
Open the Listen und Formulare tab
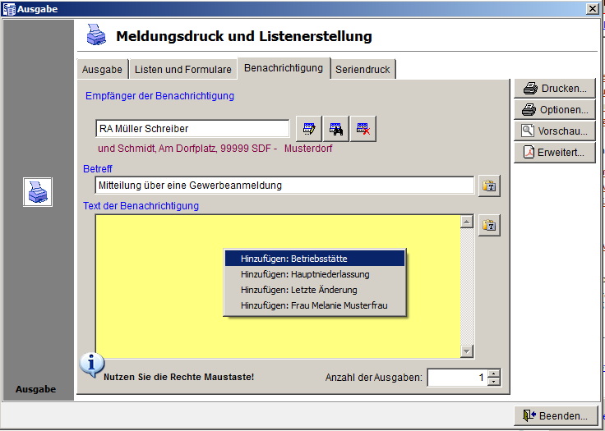pos(182,70)
